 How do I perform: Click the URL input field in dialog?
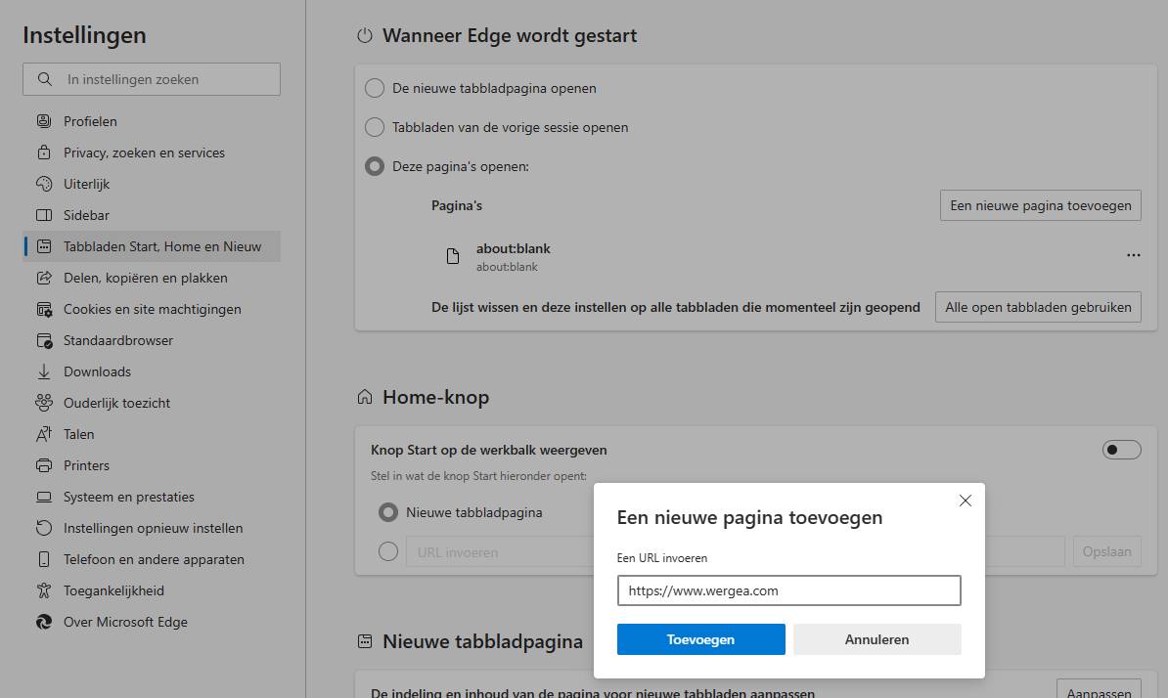pos(788,590)
